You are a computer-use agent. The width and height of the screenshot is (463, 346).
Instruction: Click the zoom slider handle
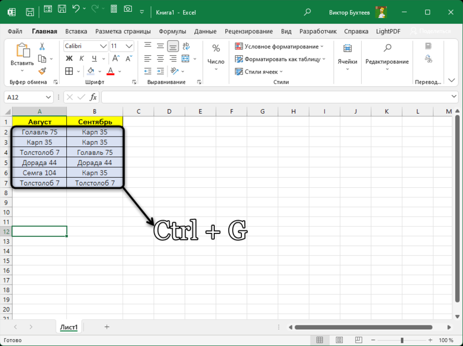[x=402, y=340]
